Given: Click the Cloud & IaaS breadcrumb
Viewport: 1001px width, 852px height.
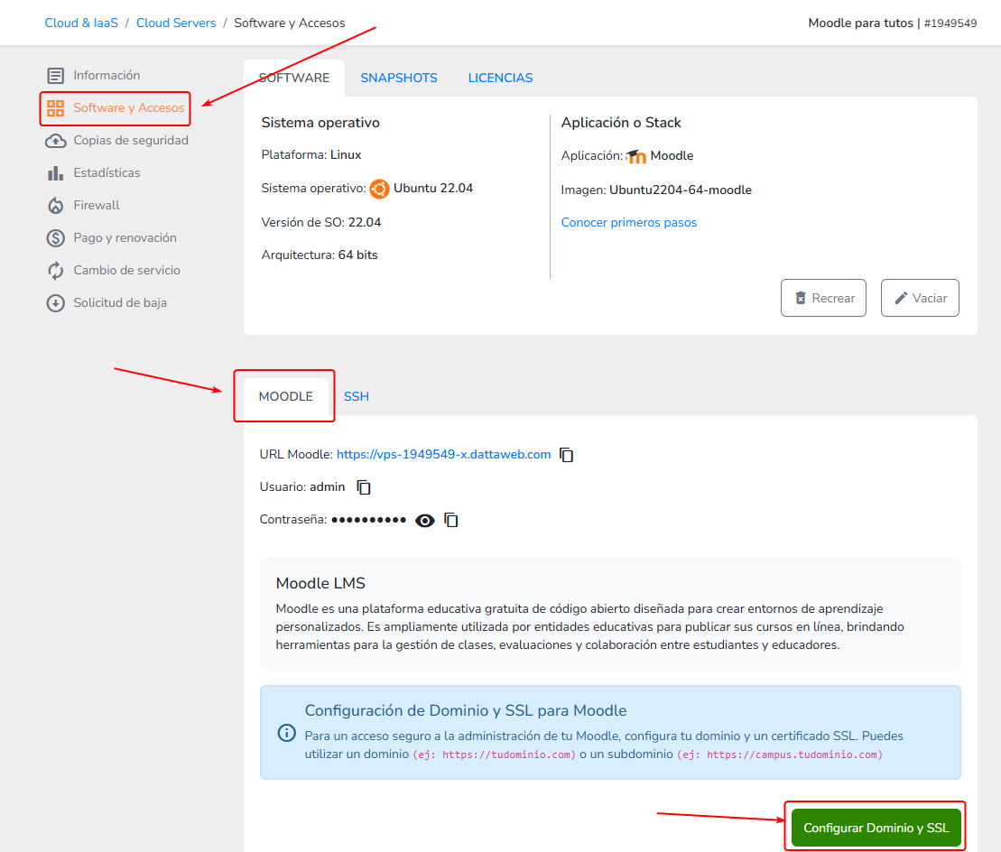Looking at the screenshot, I should point(81,23).
